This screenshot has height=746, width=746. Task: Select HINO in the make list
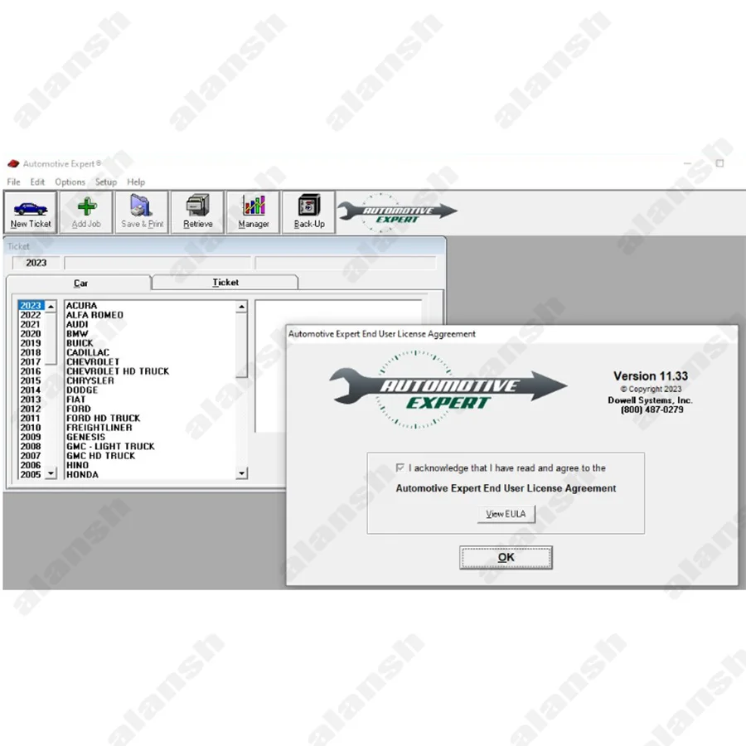pyautogui.click(x=78, y=465)
